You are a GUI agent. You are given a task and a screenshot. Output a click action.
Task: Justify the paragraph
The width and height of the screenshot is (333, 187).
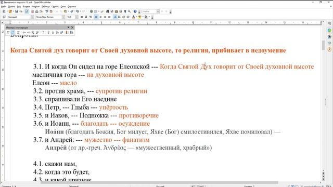109,17
